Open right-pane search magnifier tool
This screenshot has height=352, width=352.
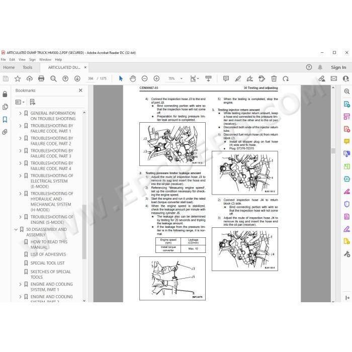click(x=347, y=91)
